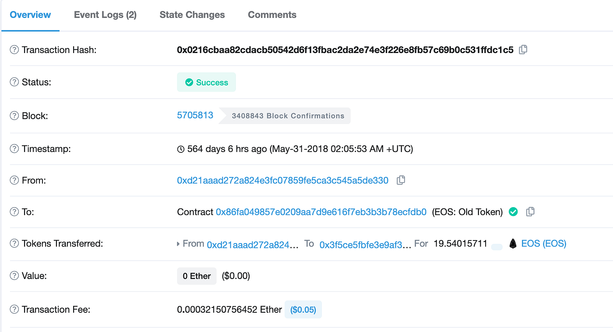
Task: Click the EOS token logo icon
Action: 513,244
